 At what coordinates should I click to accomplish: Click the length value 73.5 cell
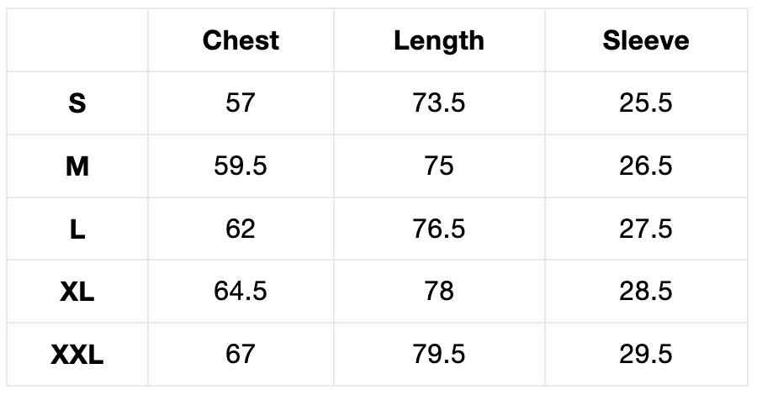[439, 103]
